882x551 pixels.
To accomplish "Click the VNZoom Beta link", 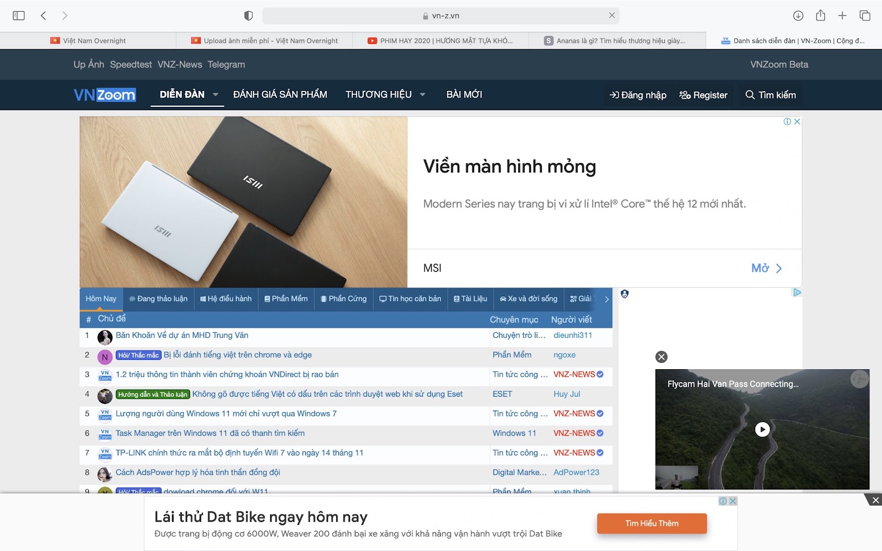I will (x=779, y=64).
